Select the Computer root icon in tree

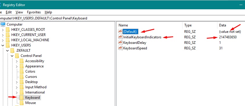tap(3, 24)
